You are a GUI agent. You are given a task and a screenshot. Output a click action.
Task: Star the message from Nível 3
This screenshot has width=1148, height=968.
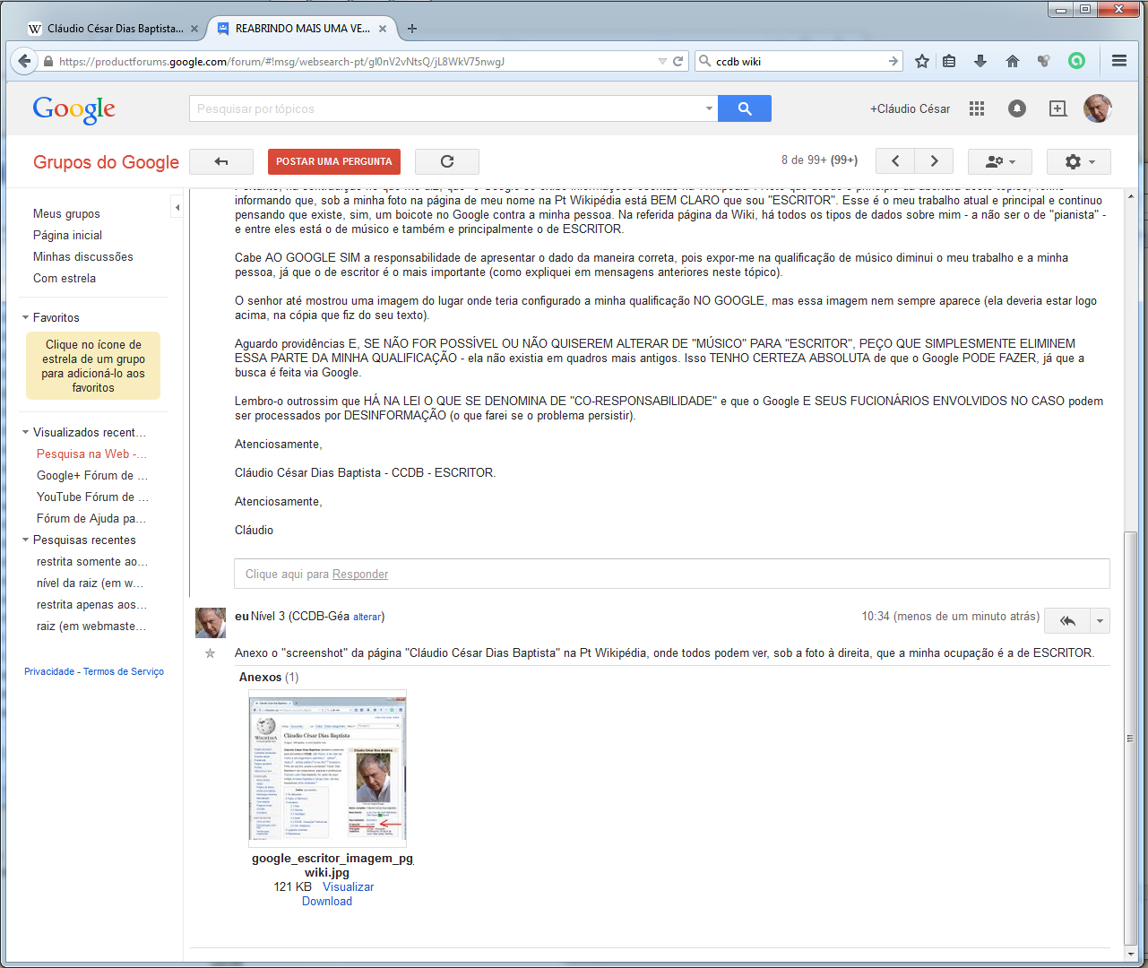(210, 653)
